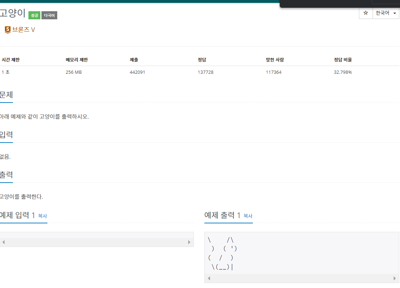Screen dimensions: 400x288
Task: Click the 없음. input description text
Action: click(x=5, y=157)
